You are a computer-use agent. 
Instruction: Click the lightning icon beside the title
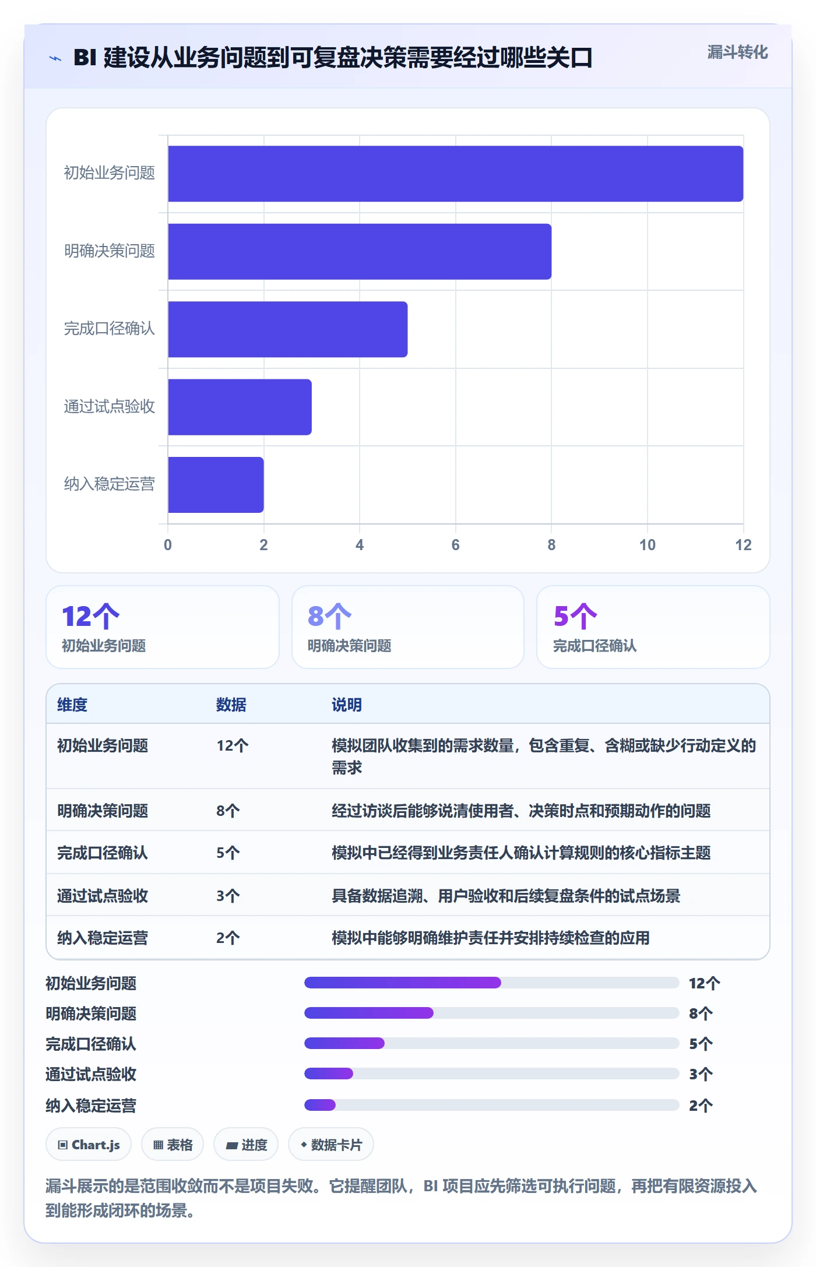55,58
